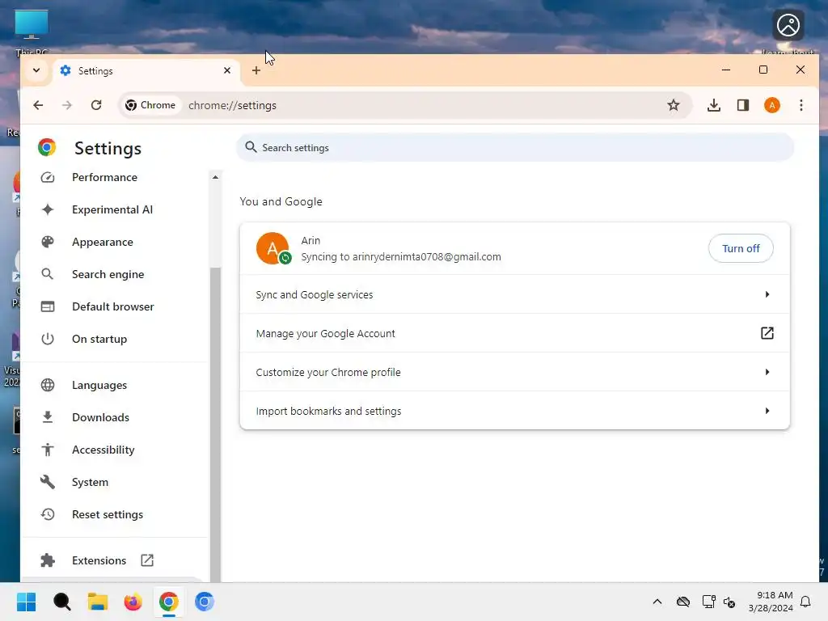Open clock and date 9:18 AM
828x621 pixels.
pyautogui.click(x=771, y=602)
